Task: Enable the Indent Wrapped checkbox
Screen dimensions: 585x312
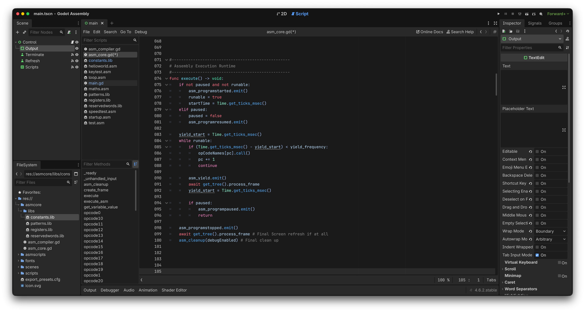Action: [537, 247]
